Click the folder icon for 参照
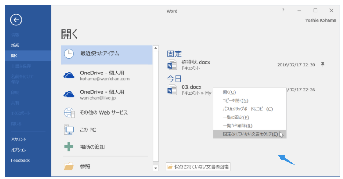 click(69, 166)
